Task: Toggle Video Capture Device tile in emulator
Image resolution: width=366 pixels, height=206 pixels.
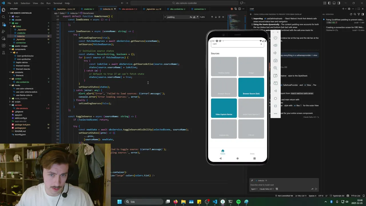Action: (224, 108)
